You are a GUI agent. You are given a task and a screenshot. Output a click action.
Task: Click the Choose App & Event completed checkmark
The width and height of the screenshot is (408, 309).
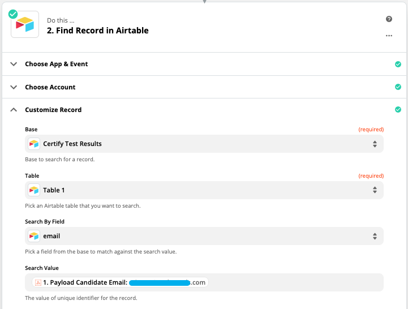(x=398, y=64)
